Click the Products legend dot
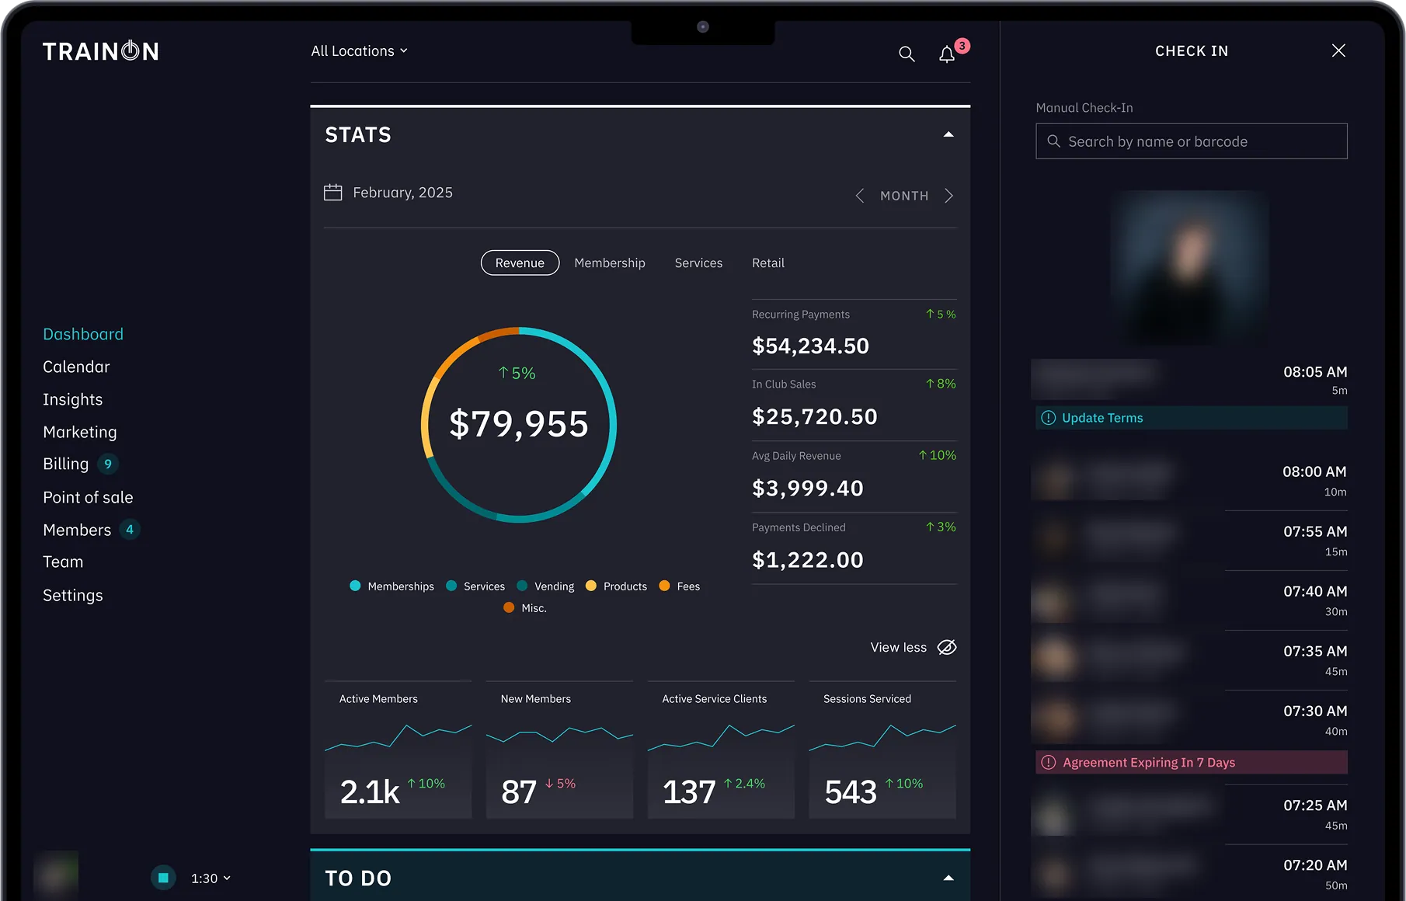Screen dimensions: 1406x901 tap(591, 586)
